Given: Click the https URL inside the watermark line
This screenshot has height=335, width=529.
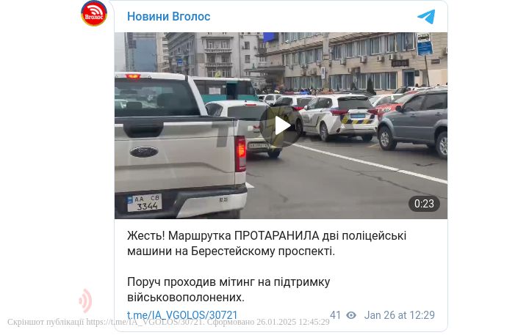Looking at the screenshot, I should tap(145, 322).
